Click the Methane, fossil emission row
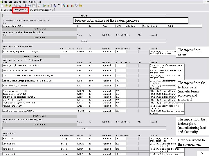Image resolution: width=209 pixels, height=156 pixels. point(31,154)
